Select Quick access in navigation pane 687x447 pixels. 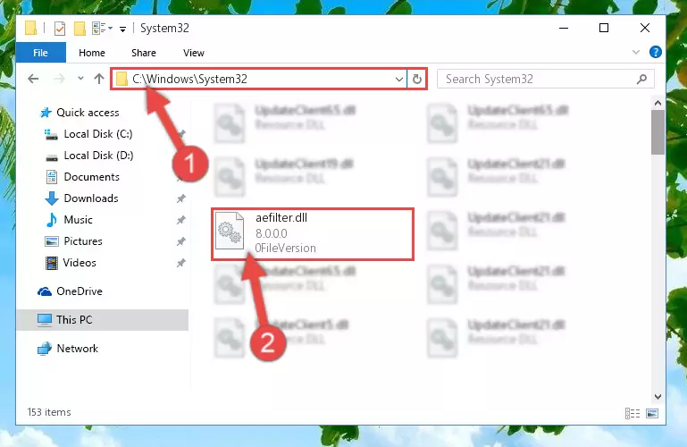(x=88, y=113)
